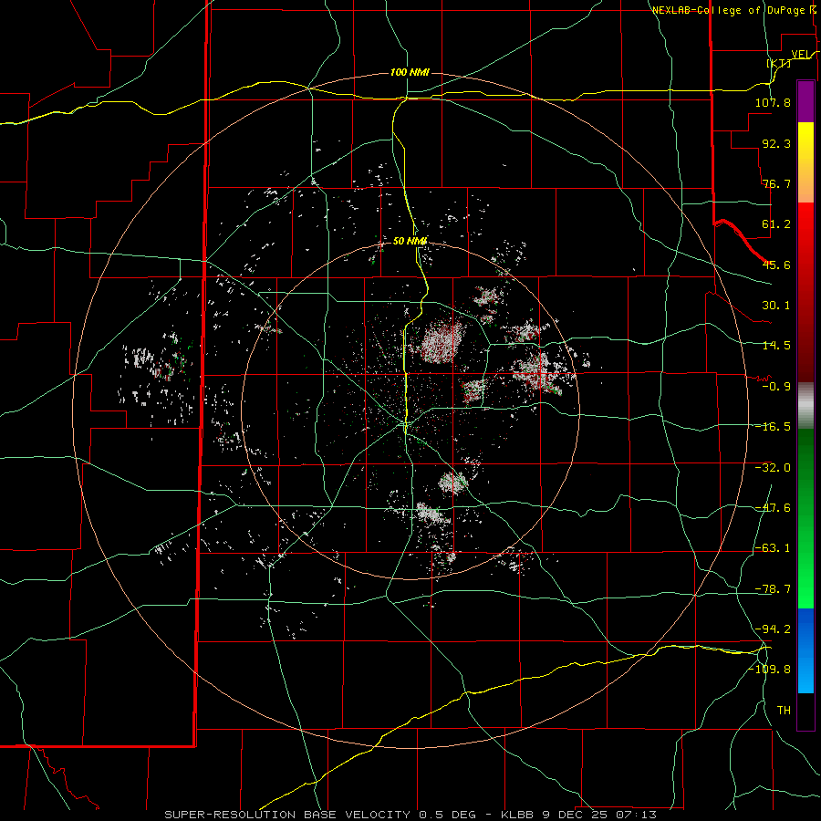Screen dimensions: 821x821
Task: Select the gray zero-velocity segment of scale
Action: 805,406
